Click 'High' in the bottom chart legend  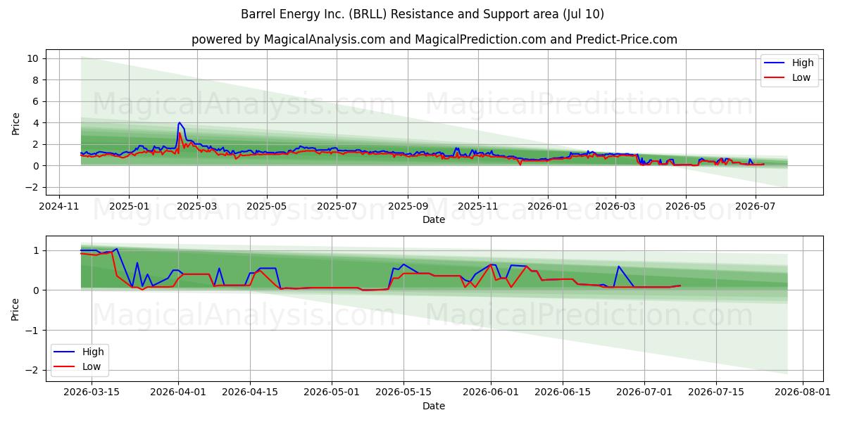tap(93, 352)
